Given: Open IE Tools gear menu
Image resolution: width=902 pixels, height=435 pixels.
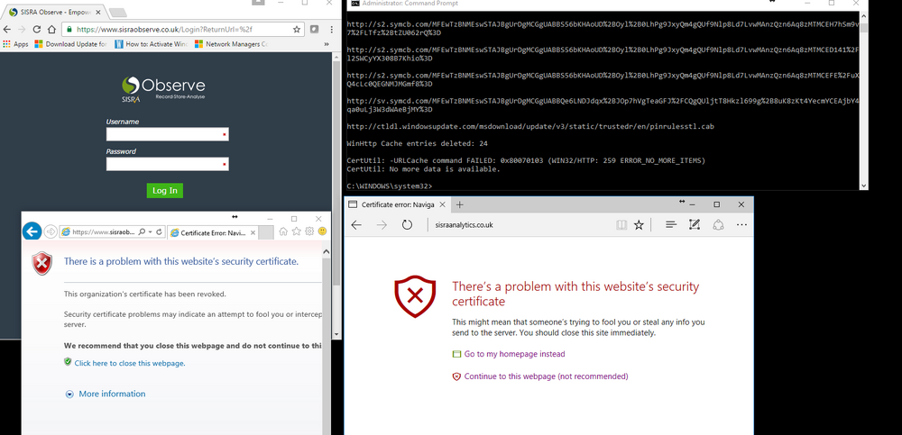Looking at the screenshot, I should (x=309, y=231).
